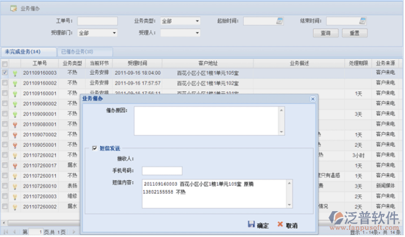Sort by 业务来源 column header
This screenshot has width=405, height=237.
tap(386, 64)
